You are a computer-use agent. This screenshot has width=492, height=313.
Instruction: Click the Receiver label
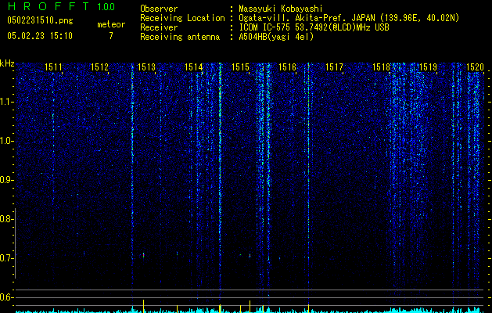159,27
